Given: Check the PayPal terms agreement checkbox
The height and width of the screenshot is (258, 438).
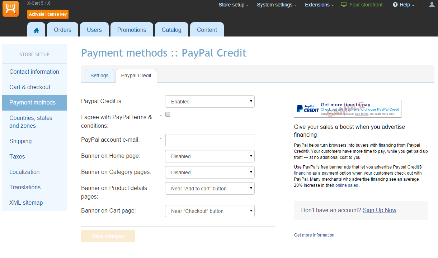Looking at the screenshot, I should tap(168, 115).
